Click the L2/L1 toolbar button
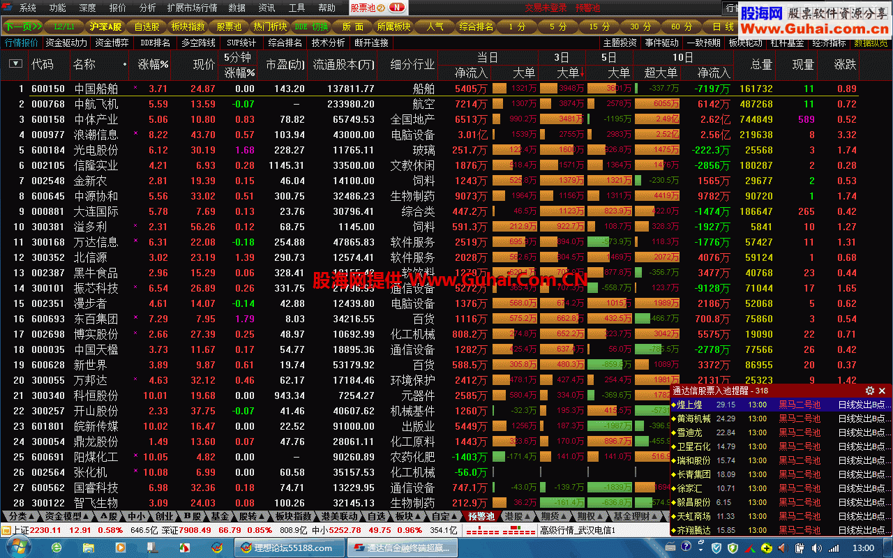This screenshot has width=893, height=558. 64,27
